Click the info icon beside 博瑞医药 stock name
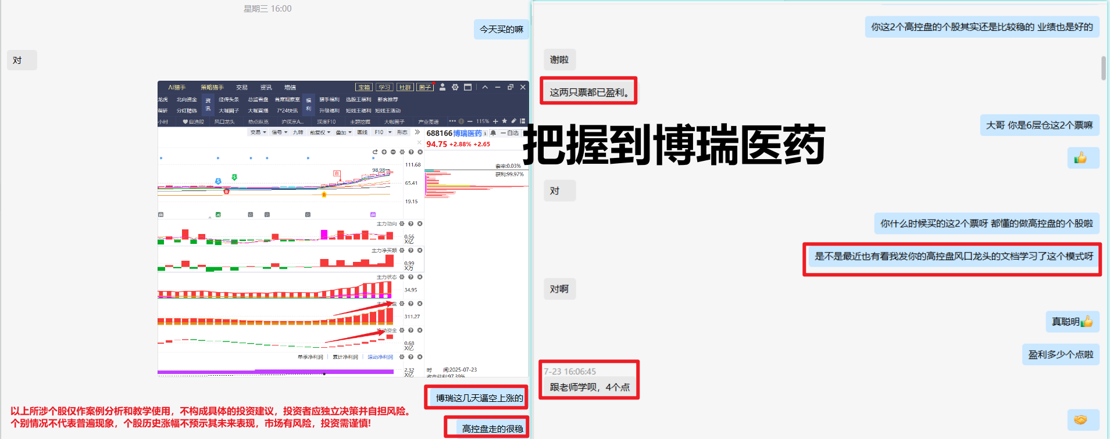The width and height of the screenshot is (1110, 439). (485, 133)
